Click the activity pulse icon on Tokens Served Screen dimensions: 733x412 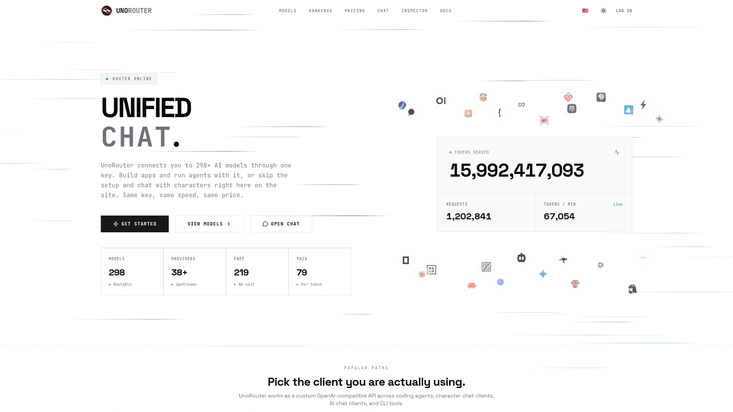(617, 152)
